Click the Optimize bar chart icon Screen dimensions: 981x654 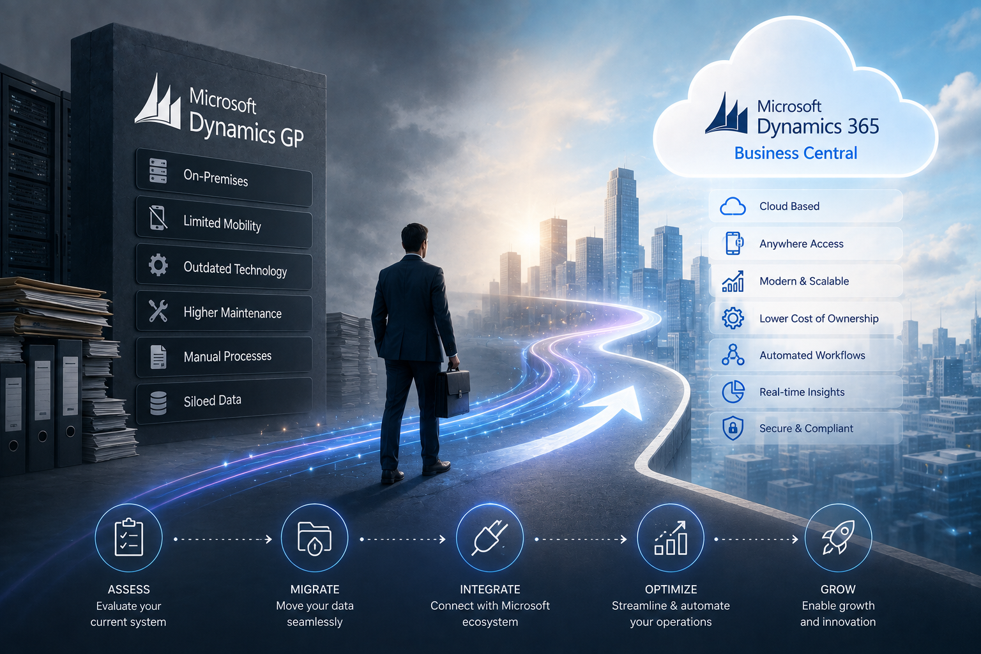671,537
